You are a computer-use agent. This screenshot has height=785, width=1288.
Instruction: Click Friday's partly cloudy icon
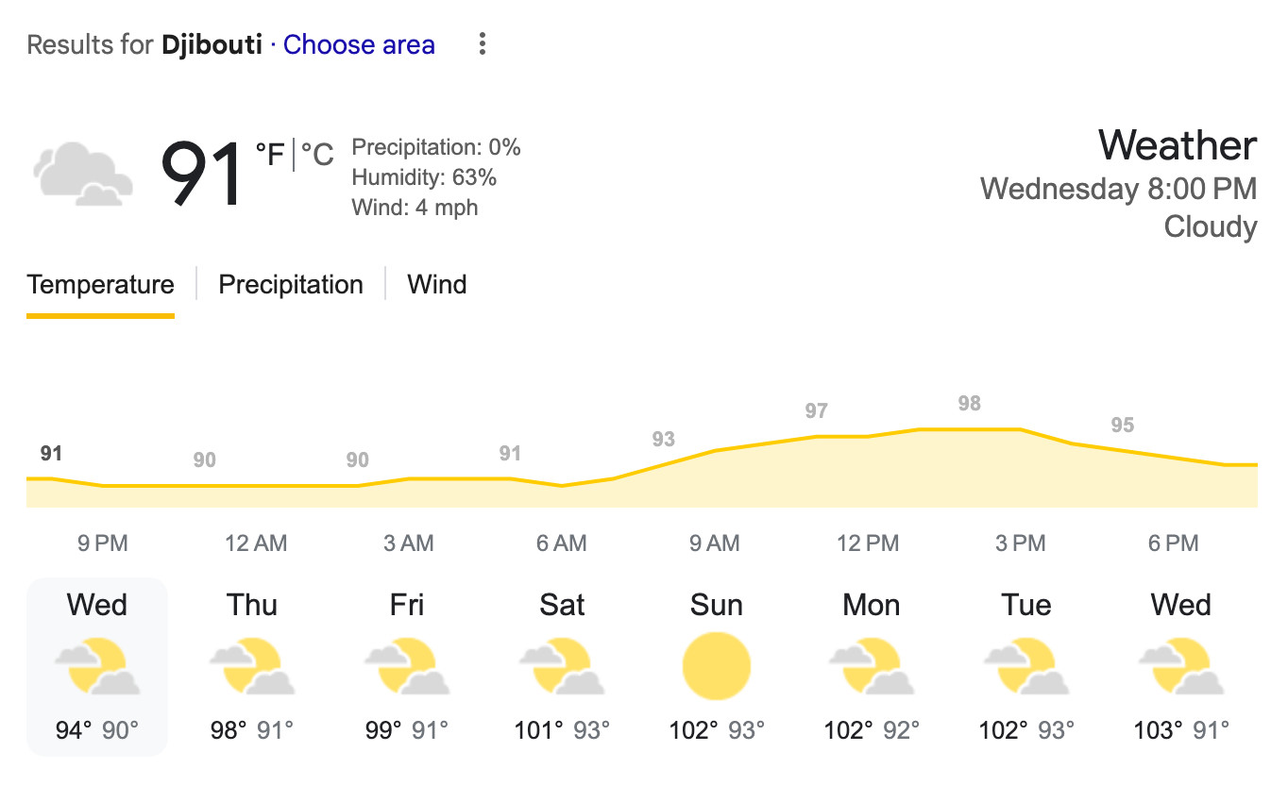pyautogui.click(x=407, y=666)
